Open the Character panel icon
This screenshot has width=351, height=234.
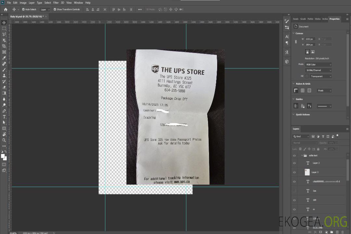287,37
